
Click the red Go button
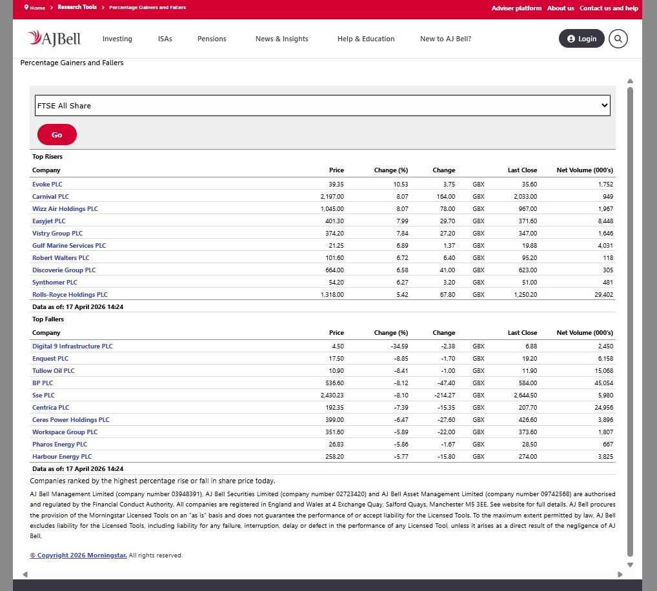[x=57, y=134]
